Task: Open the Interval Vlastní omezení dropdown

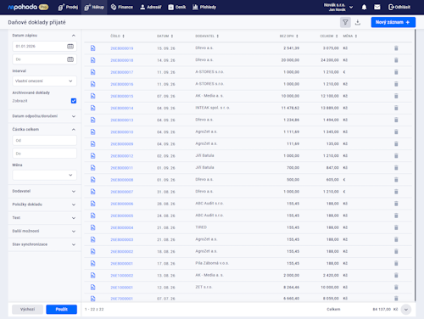Action: click(x=44, y=81)
